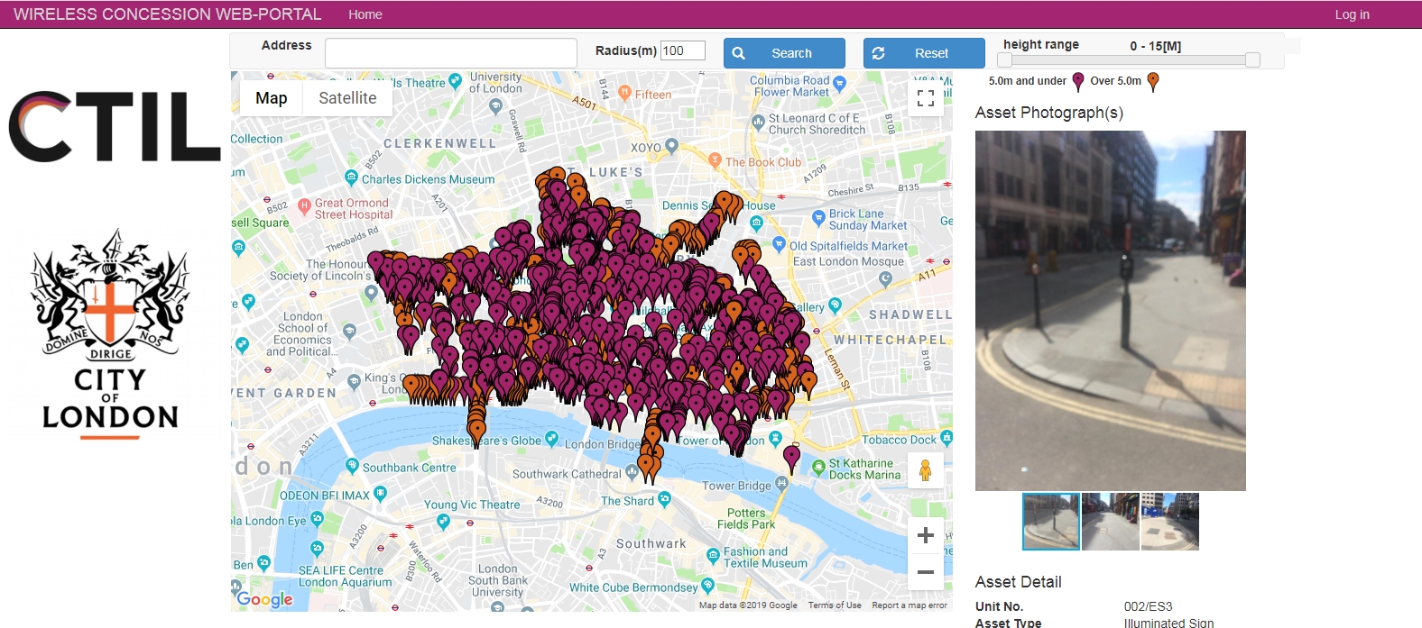Click the Young Vic Theatre pin

click(x=443, y=520)
